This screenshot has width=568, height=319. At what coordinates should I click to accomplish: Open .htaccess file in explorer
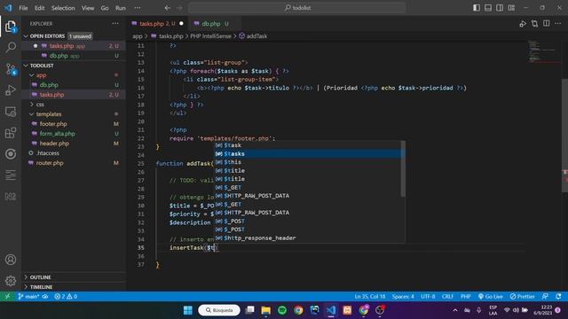[74, 153]
